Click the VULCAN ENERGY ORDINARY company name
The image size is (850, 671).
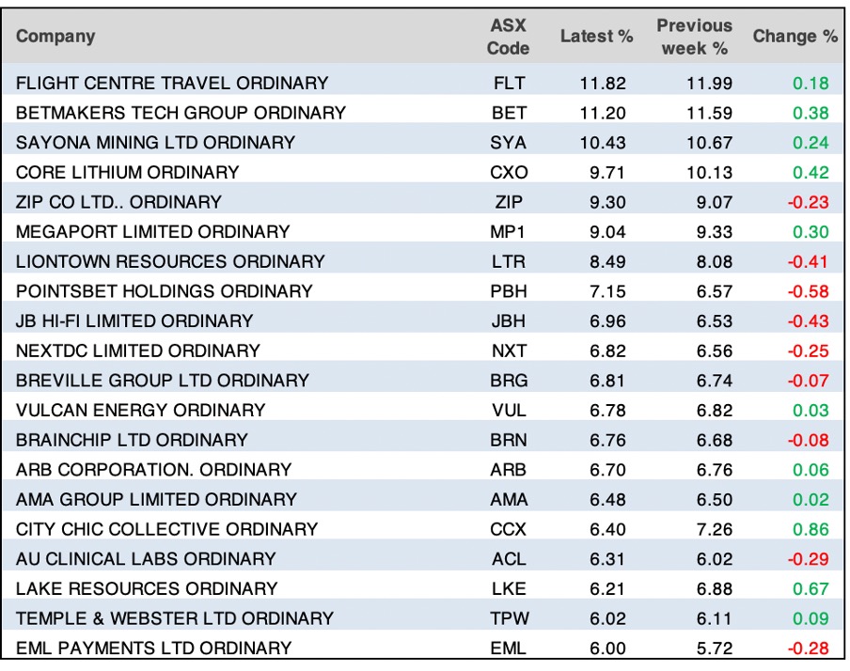pyautogui.click(x=140, y=410)
